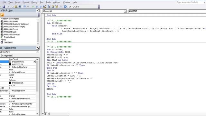Click the first 8H80000012& black swatch
206x116 pixels.
10,64
